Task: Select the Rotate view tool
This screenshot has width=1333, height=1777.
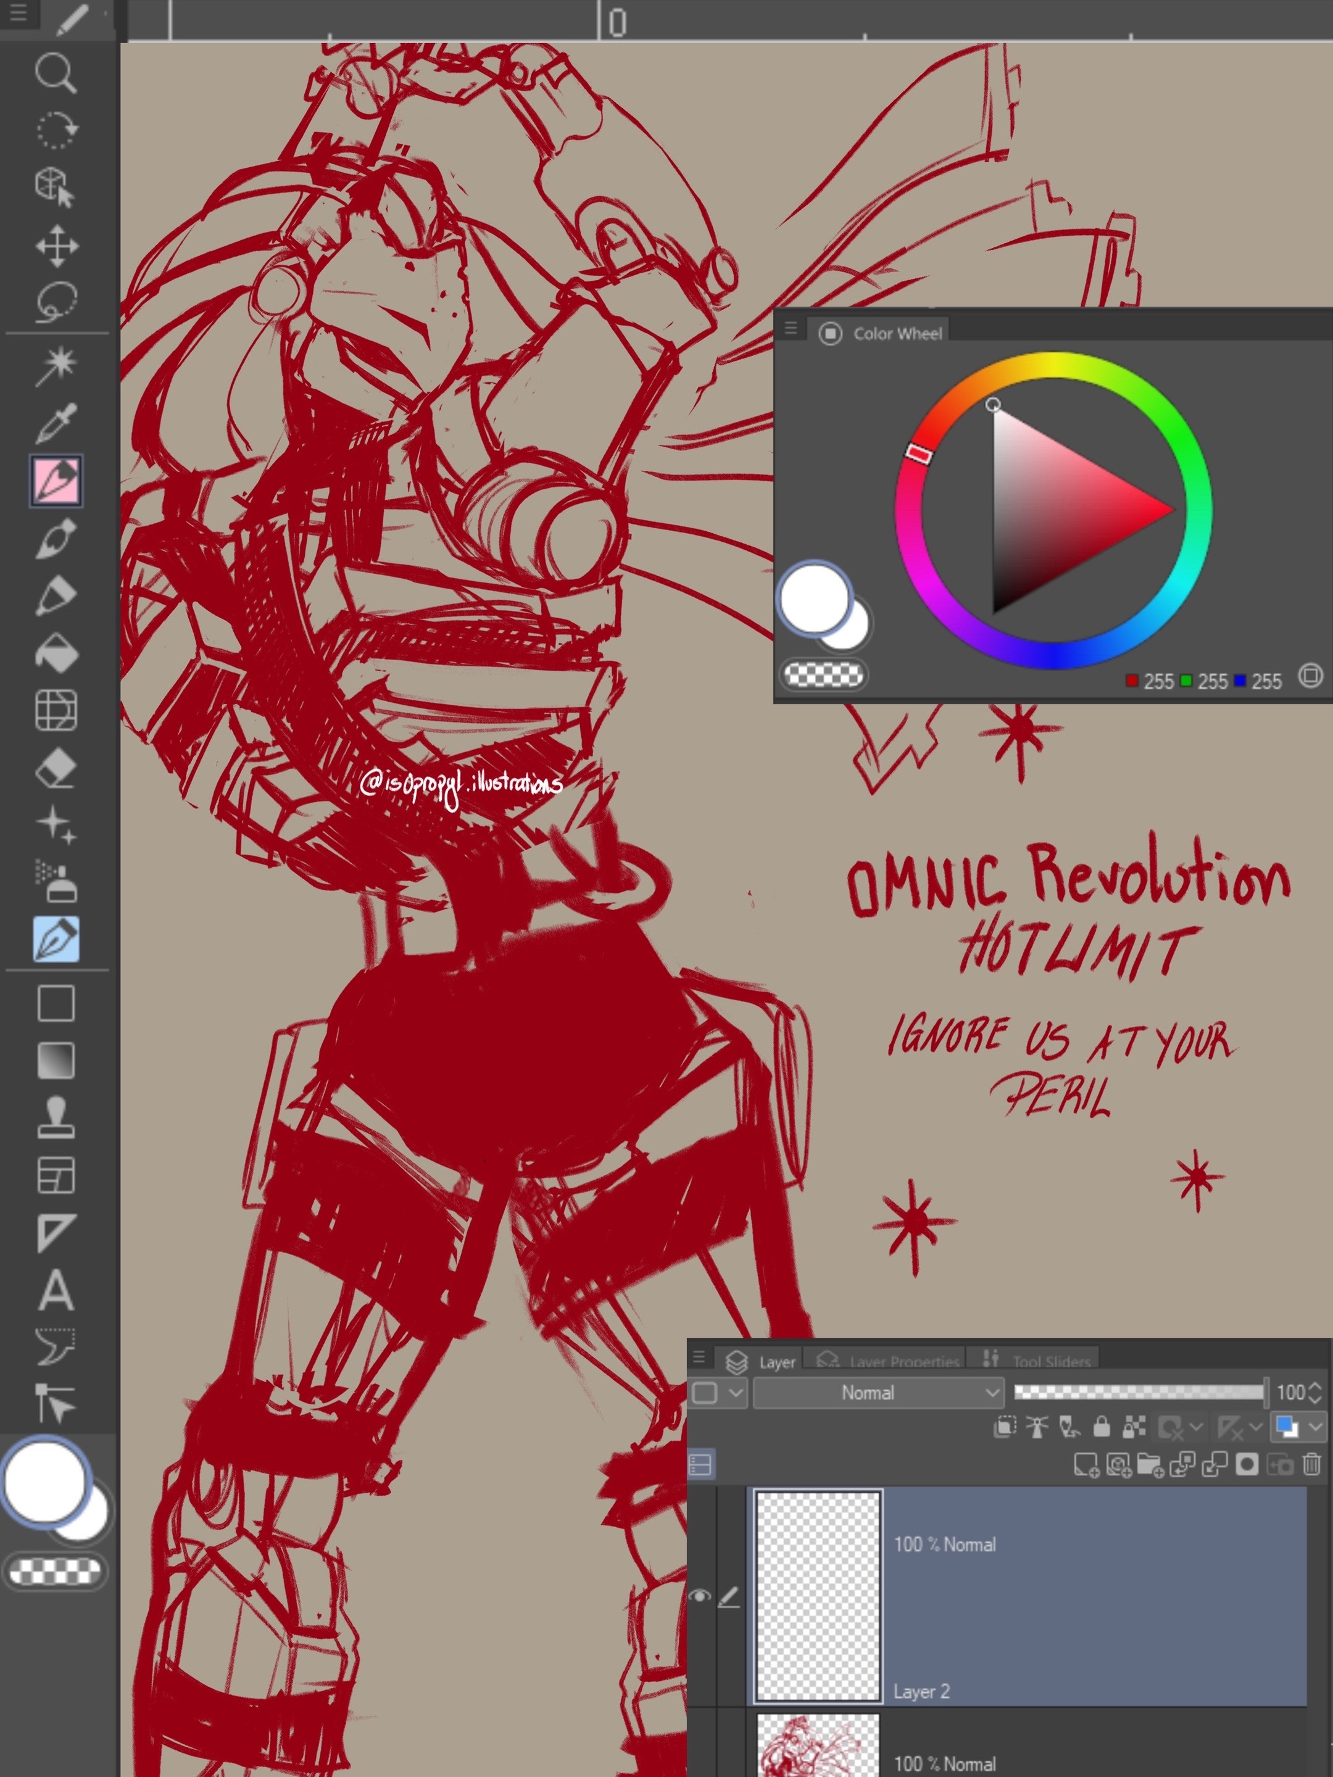Action: click(x=56, y=130)
